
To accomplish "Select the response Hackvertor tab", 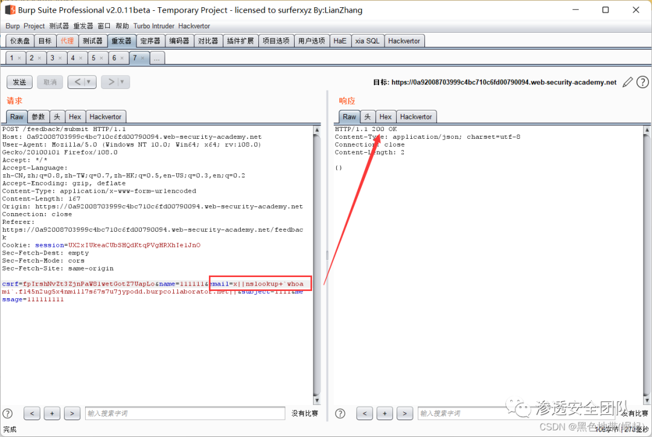I will (x=416, y=117).
